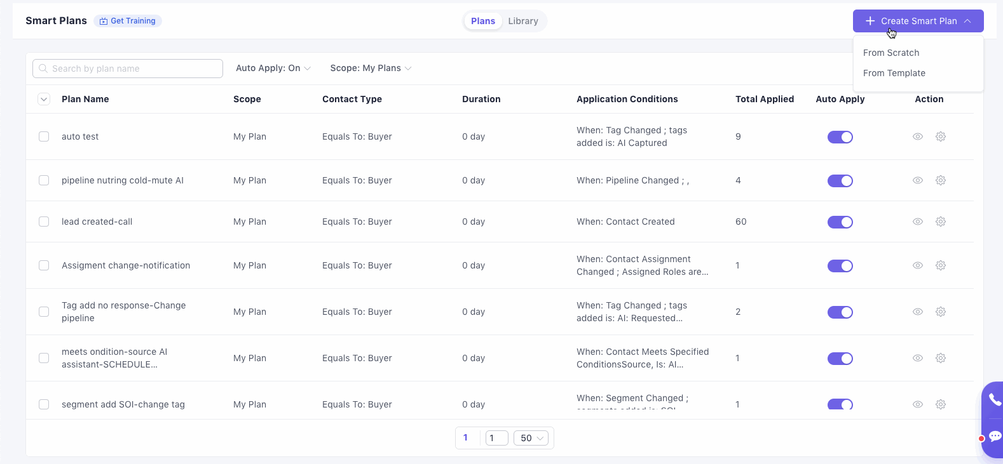Open the chat bubble icon in floating widget
The image size is (1003, 464).
pyautogui.click(x=995, y=436)
